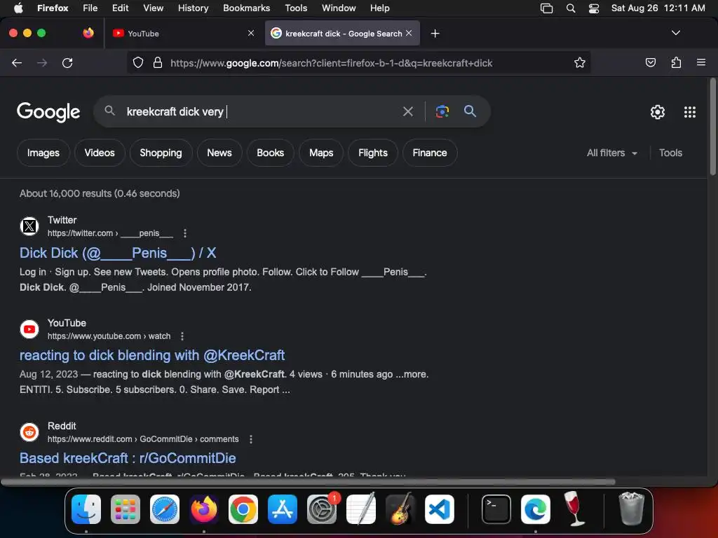The image size is (718, 538).
Task: Open the View menu
Action: (x=153, y=8)
